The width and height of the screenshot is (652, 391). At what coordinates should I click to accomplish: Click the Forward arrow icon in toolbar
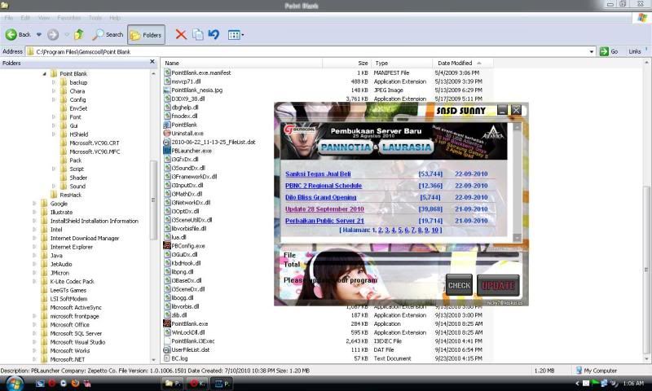click(x=53, y=34)
